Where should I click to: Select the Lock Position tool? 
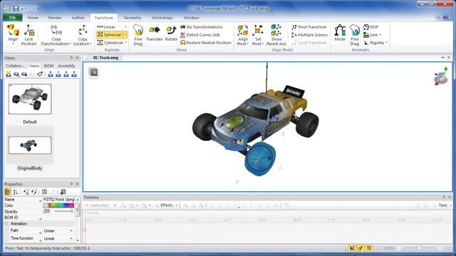(28, 35)
